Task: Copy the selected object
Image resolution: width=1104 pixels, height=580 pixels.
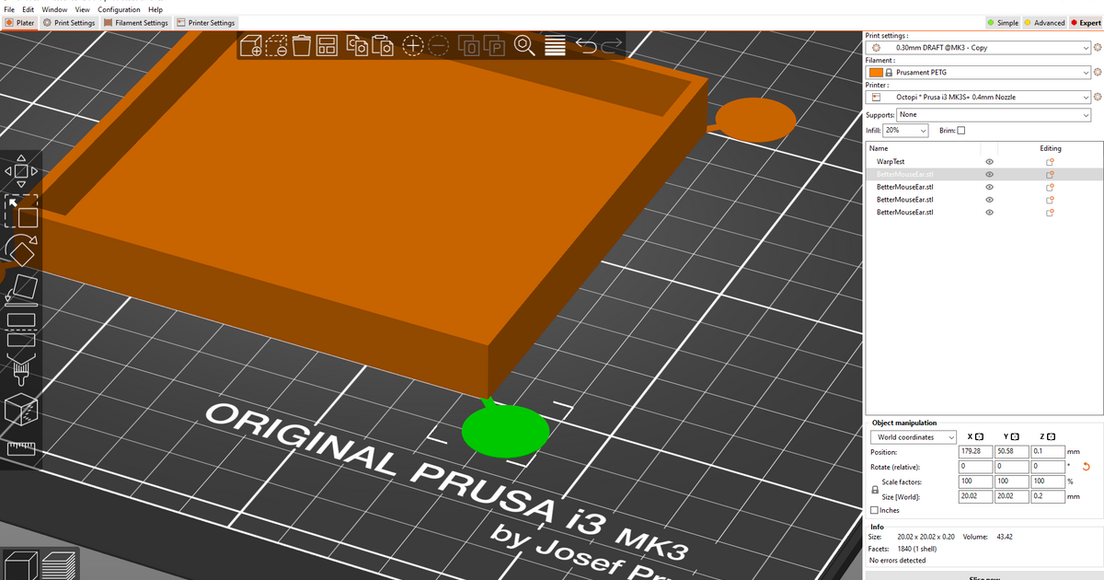Action: tap(357, 44)
